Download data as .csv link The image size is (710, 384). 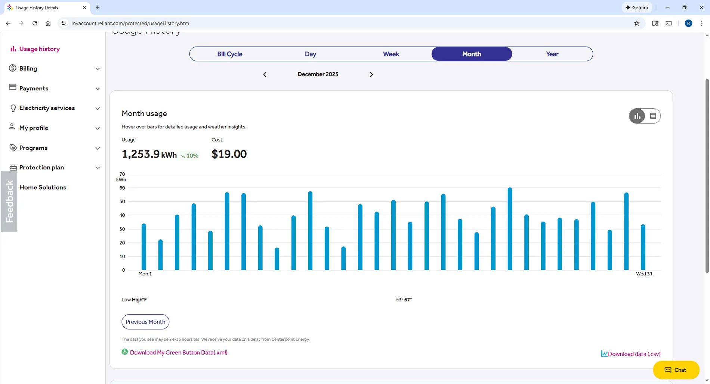634,354
